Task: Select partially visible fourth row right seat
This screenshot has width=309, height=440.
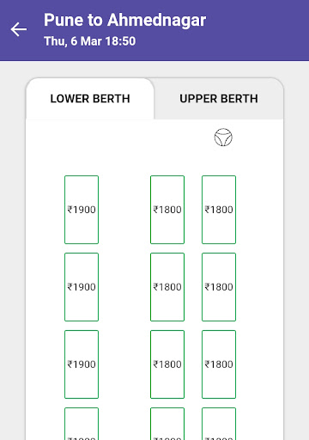Action: [x=219, y=424]
